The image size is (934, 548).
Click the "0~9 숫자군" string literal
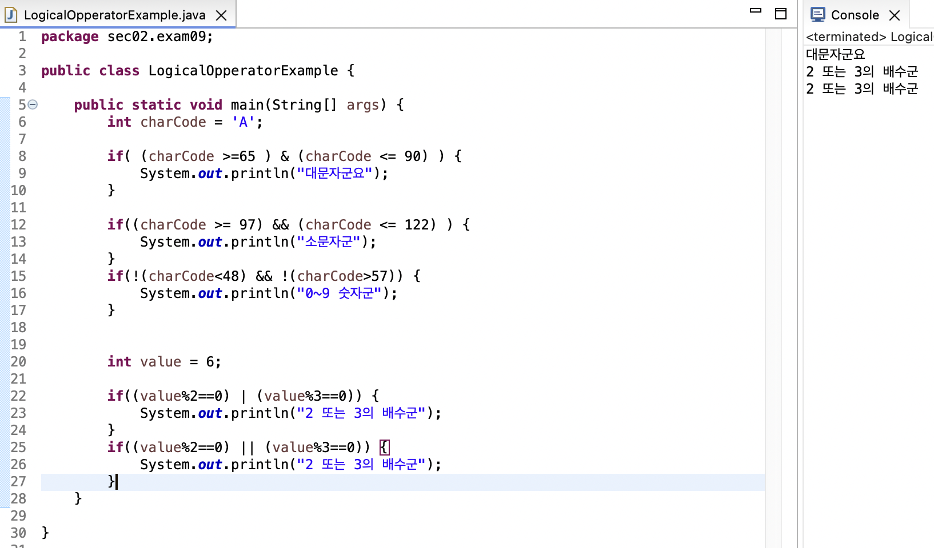click(x=338, y=293)
